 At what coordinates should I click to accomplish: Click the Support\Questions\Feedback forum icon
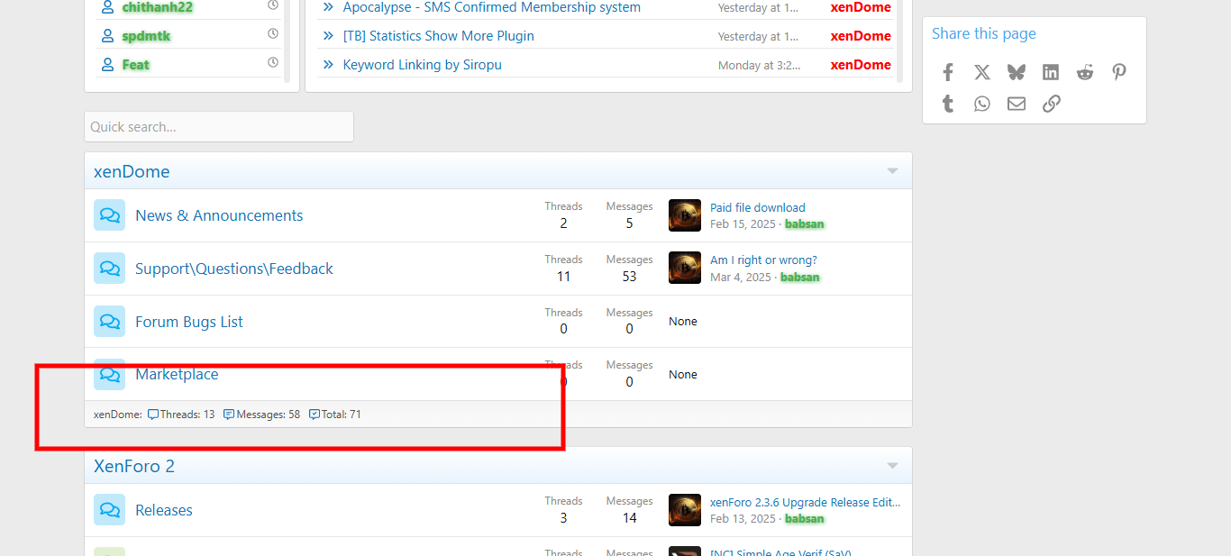coord(110,269)
